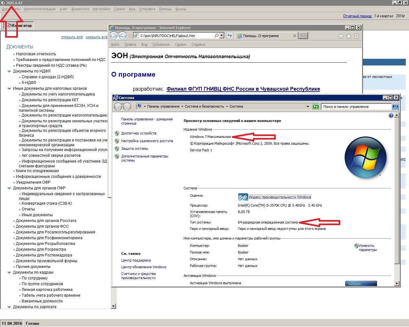Open IE favorites star icon
This screenshot has width=409, height=327.
click(x=349, y=36)
